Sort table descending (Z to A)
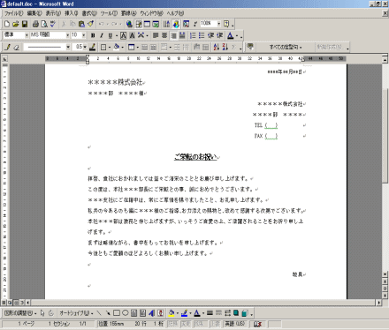This screenshot has height=330, width=389. coord(225,47)
